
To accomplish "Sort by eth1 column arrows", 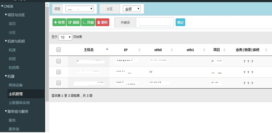I will point(204,50).
